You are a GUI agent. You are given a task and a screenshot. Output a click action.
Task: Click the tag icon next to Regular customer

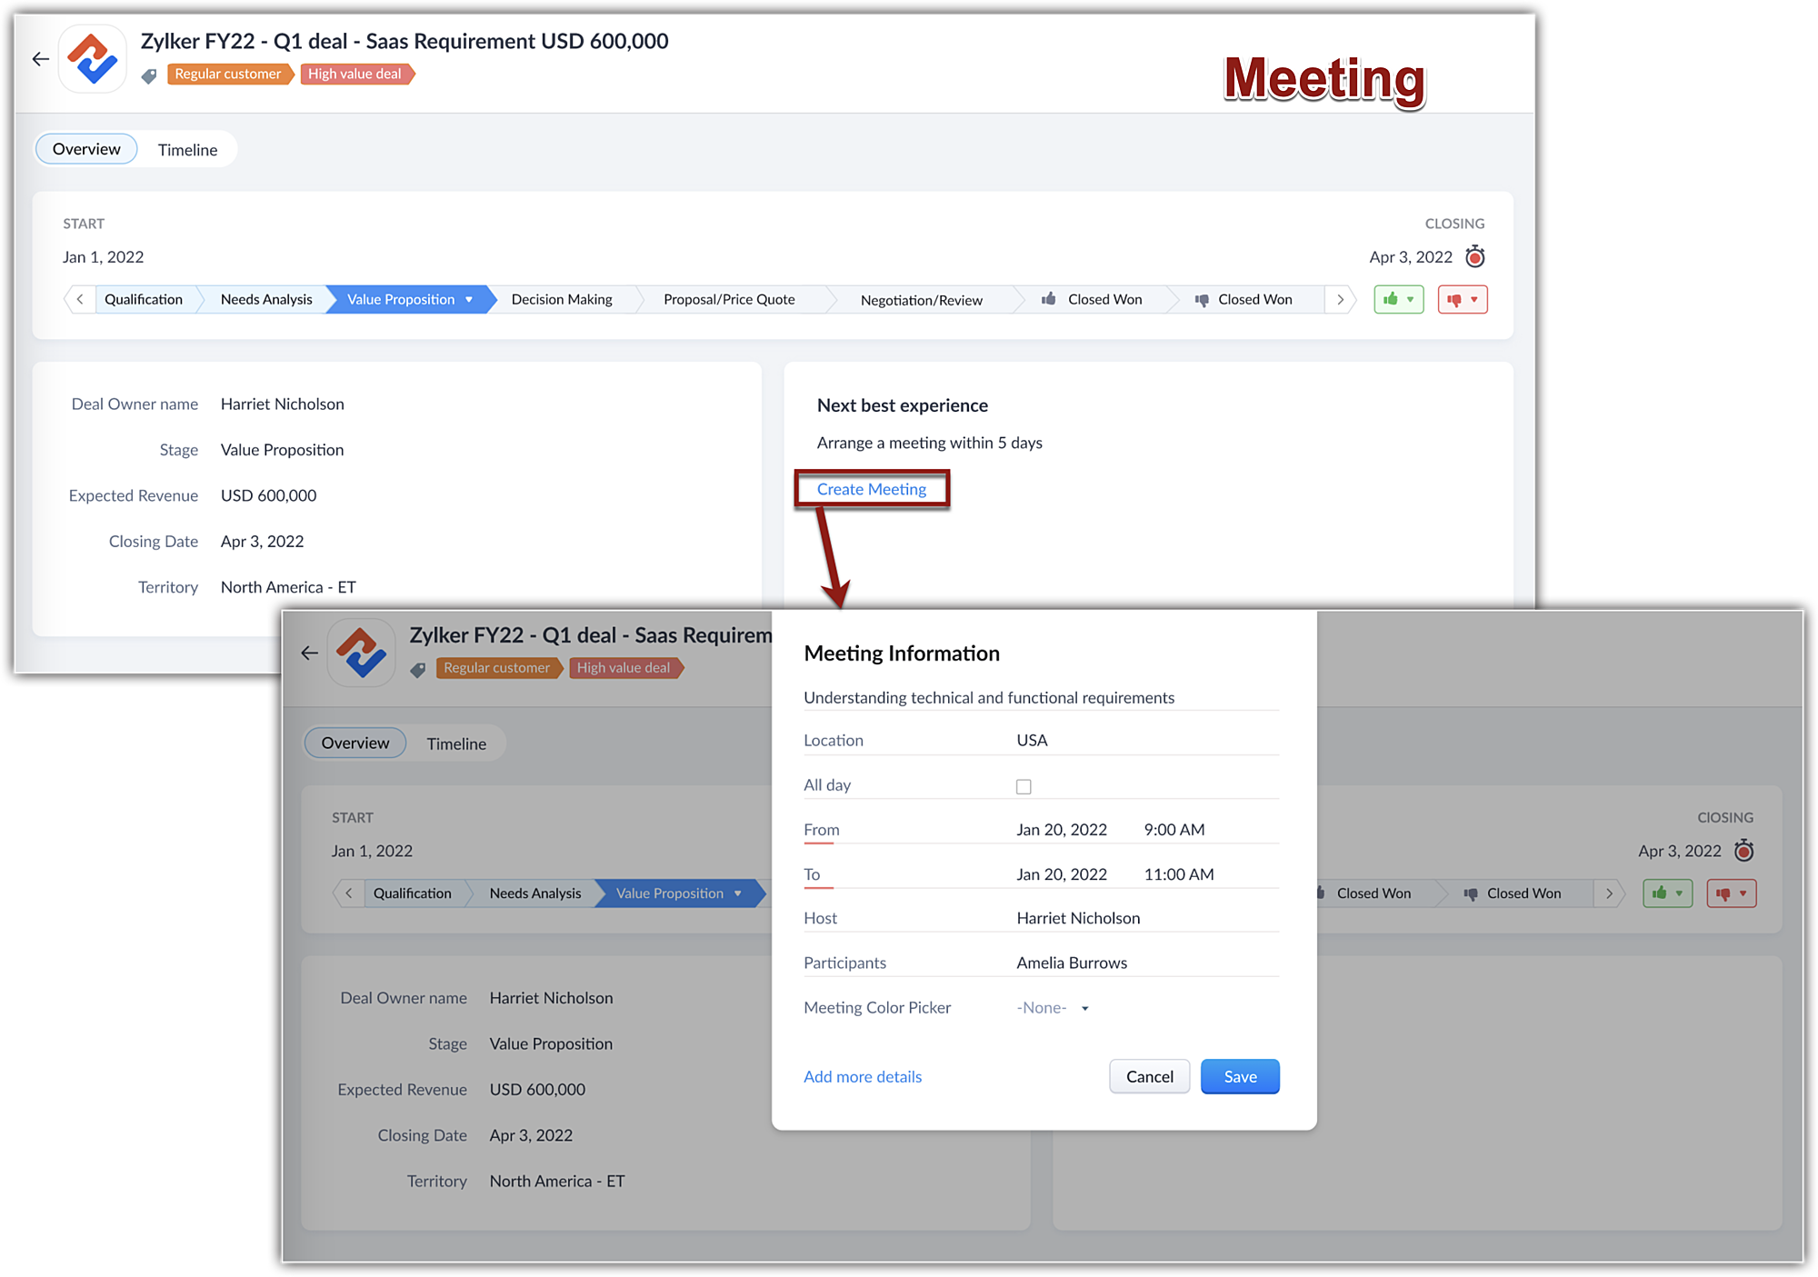149,75
